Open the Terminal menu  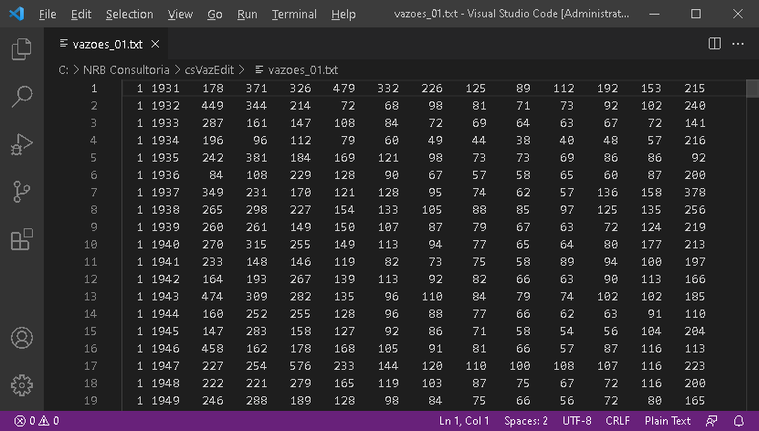click(x=294, y=14)
